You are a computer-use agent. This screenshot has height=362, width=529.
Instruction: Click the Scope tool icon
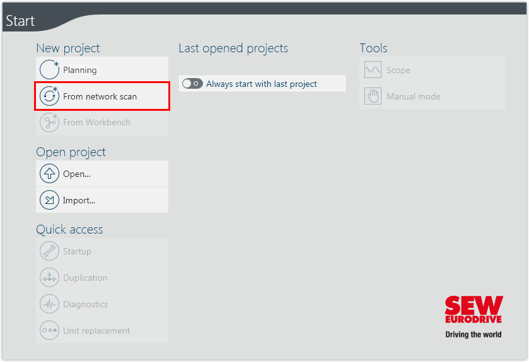point(373,70)
